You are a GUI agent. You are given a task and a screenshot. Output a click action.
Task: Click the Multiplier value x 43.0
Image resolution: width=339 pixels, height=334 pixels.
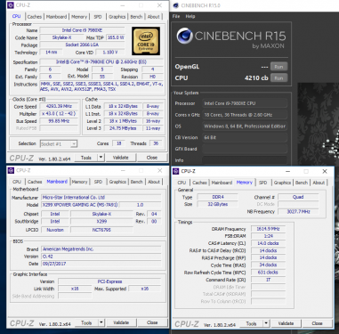click(59, 114)
